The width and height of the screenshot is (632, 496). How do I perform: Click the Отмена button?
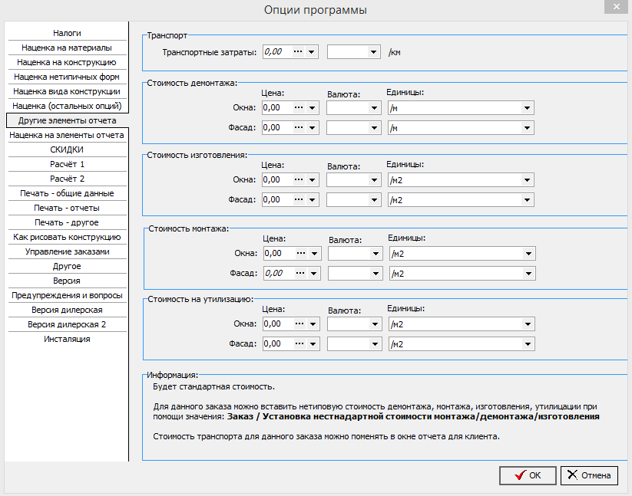589,475
